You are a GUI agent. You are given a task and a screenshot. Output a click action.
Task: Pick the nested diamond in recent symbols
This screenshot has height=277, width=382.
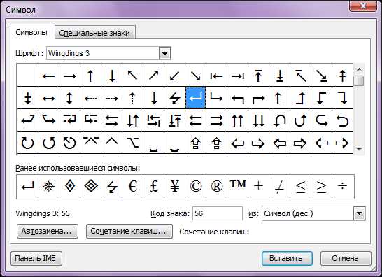(x=91, y=187)
